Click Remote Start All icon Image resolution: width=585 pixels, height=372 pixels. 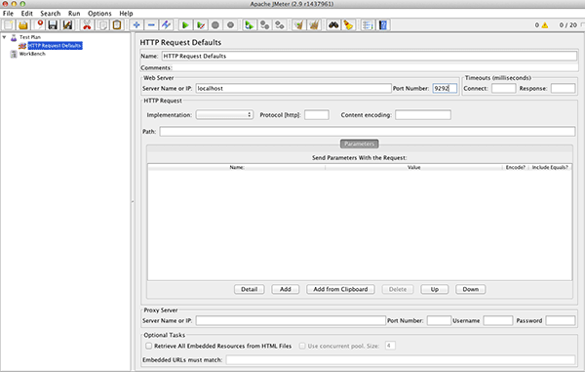point(250,25)
